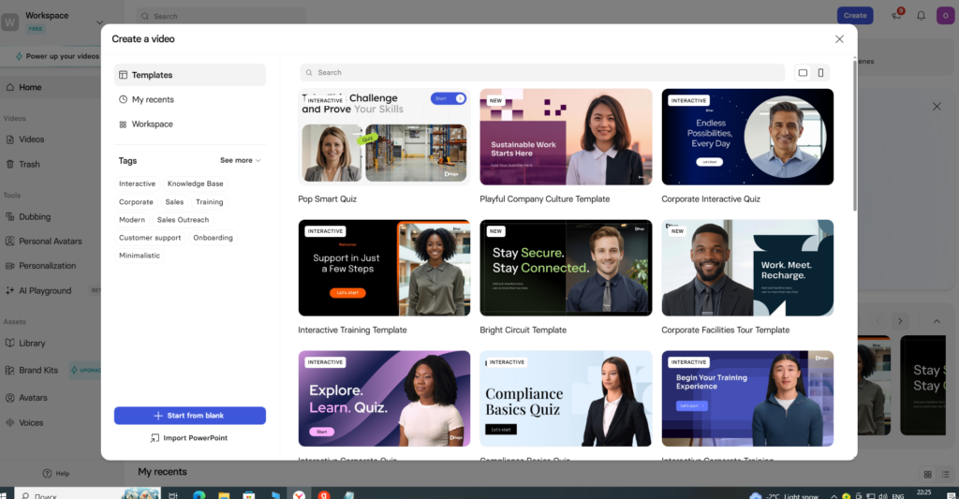Collapse the background section with chevron up
Screen dimensions: 959x499
click(937, 321)
